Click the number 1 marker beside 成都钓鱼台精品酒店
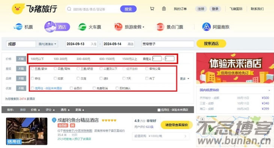Image resolution: width=274 pixels, height=148 pixels. [54, 120]
